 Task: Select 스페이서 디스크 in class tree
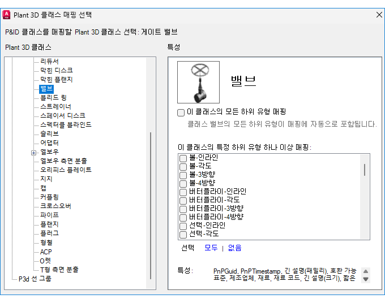click(x=63, y=115)
